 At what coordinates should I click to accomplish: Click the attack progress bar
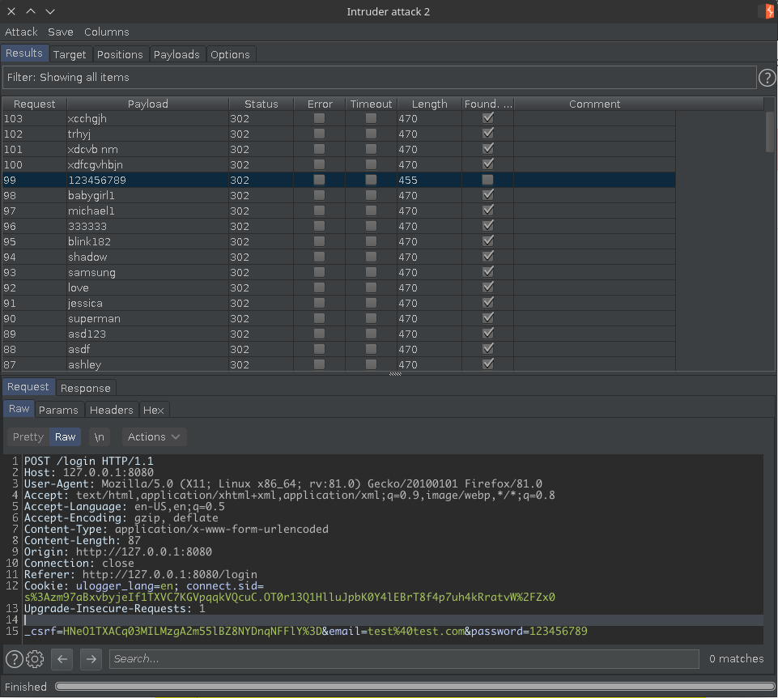pyautogui.click(x=415, y=686)
